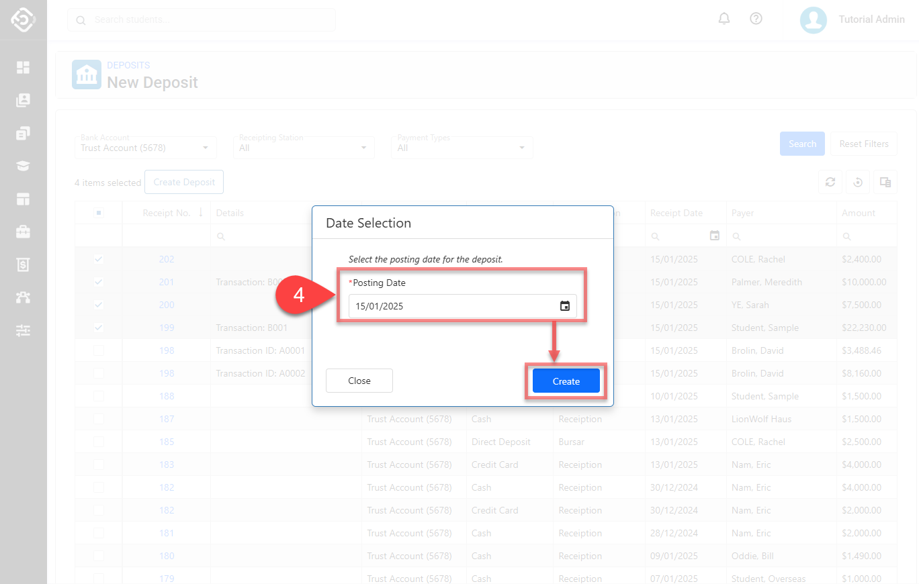Click the refresh icon above the table
The width and height of the screenshot is (919, 584).
[x=830, y=182]
